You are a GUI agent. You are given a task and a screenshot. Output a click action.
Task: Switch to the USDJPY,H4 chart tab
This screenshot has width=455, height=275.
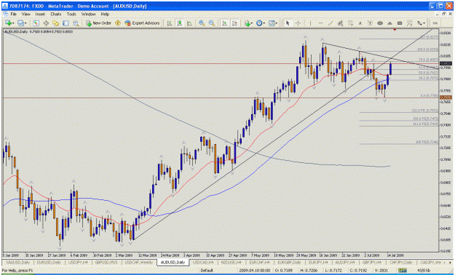78,262
